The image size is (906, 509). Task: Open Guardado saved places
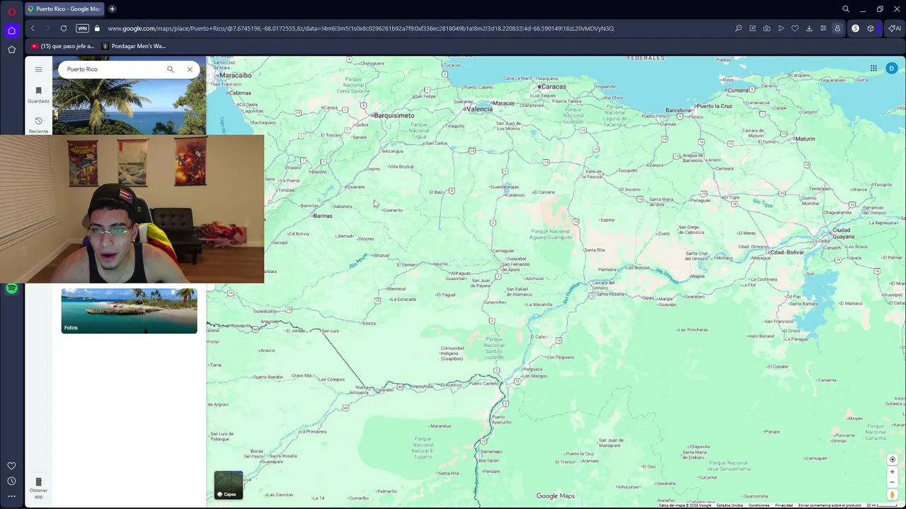pyautogui.click(x=38, y=94)
